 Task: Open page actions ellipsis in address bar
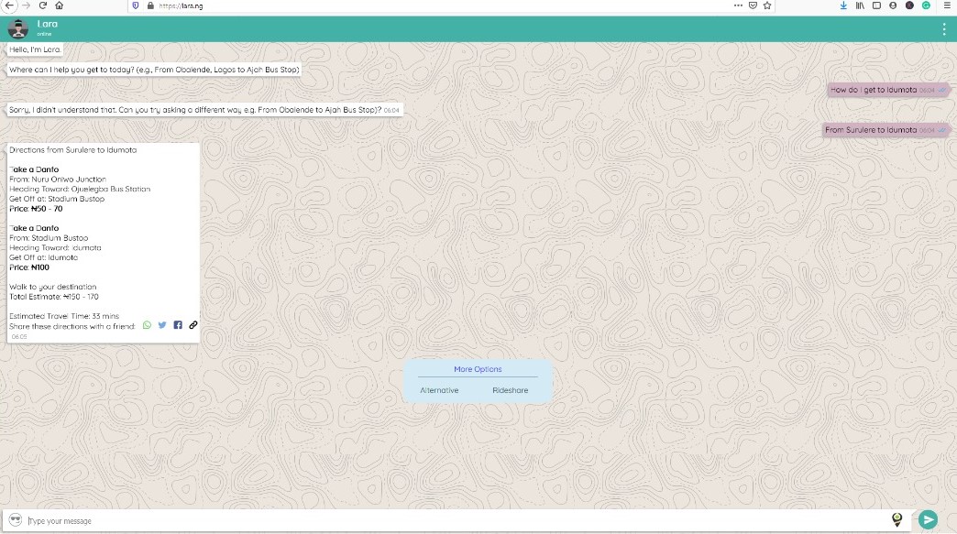739,5
